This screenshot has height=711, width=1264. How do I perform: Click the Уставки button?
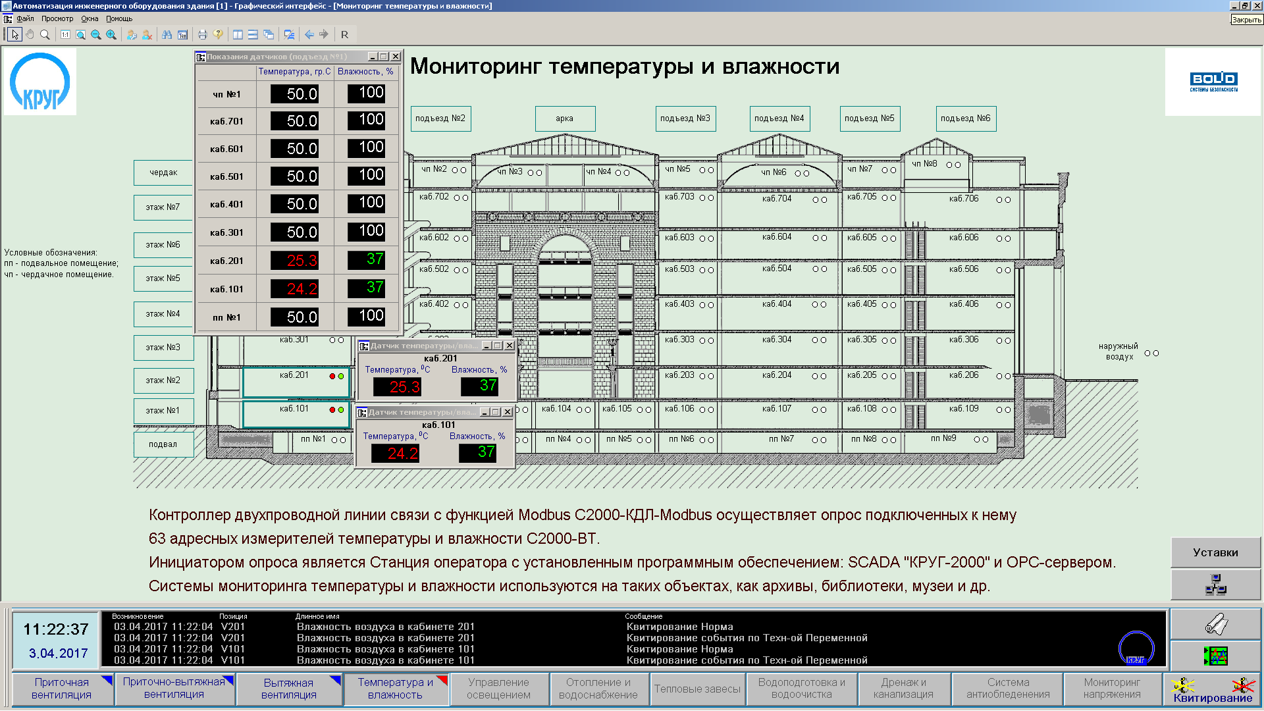pos(1215,552)
